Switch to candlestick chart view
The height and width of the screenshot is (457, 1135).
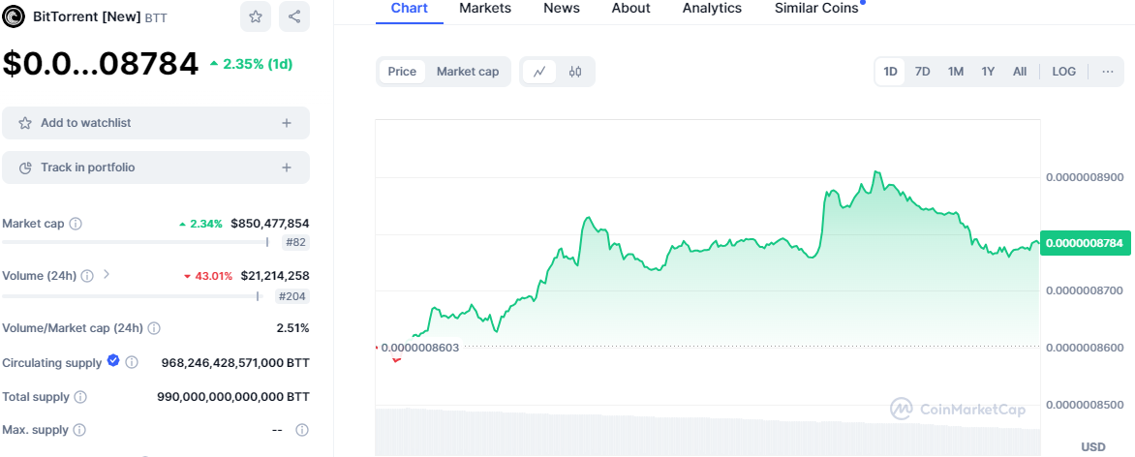[x=575, y=72]
